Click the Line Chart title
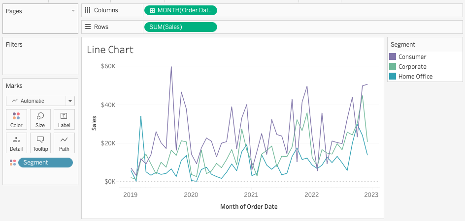 [110, 50]
